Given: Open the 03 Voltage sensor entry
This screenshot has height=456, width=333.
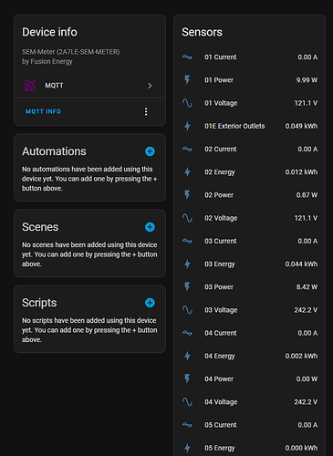Looking at the screenshot, I should (250, 310).
